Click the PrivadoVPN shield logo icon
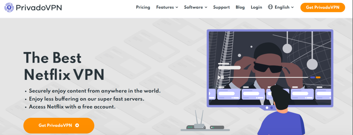Screen dimensions: 353x135 pos(9,8)
